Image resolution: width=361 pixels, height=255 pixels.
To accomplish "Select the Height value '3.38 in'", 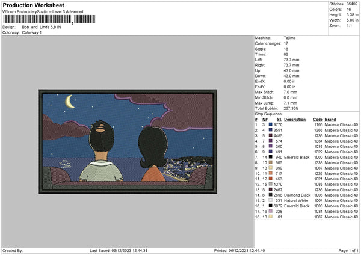I will coord(352,14).
